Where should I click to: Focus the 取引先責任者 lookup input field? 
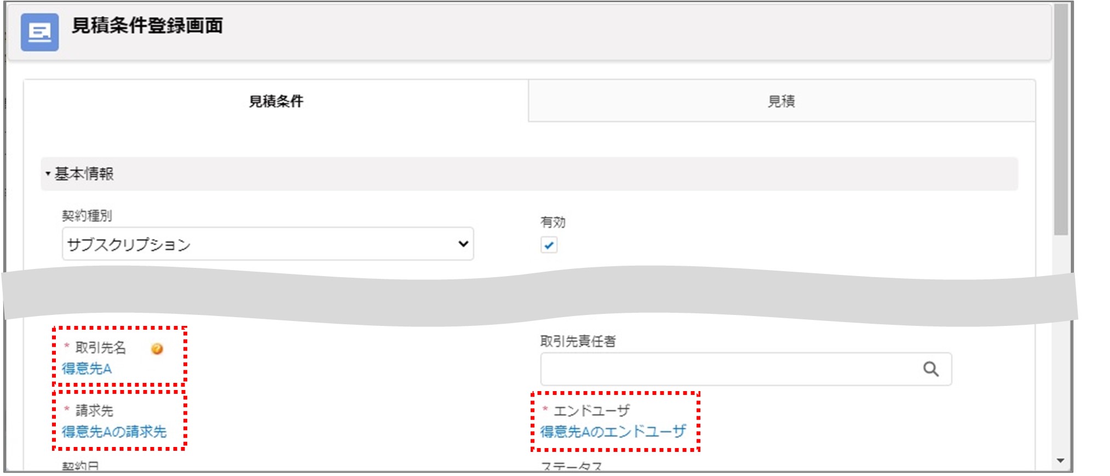(728, 369)
